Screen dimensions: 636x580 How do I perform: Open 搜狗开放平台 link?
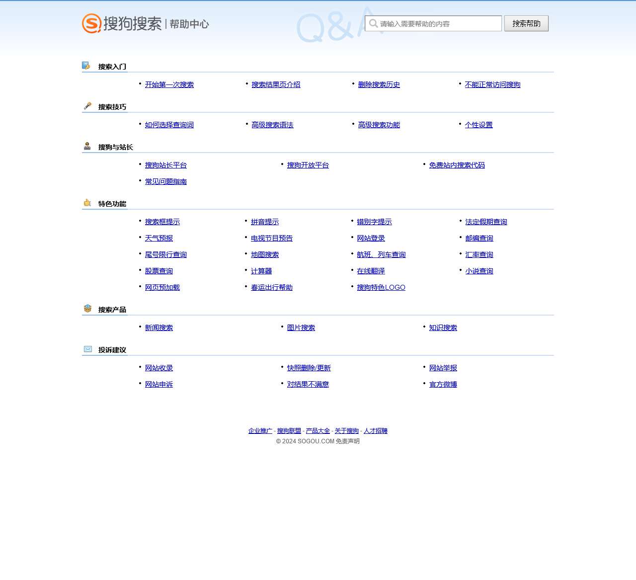[x=308, y=165]
